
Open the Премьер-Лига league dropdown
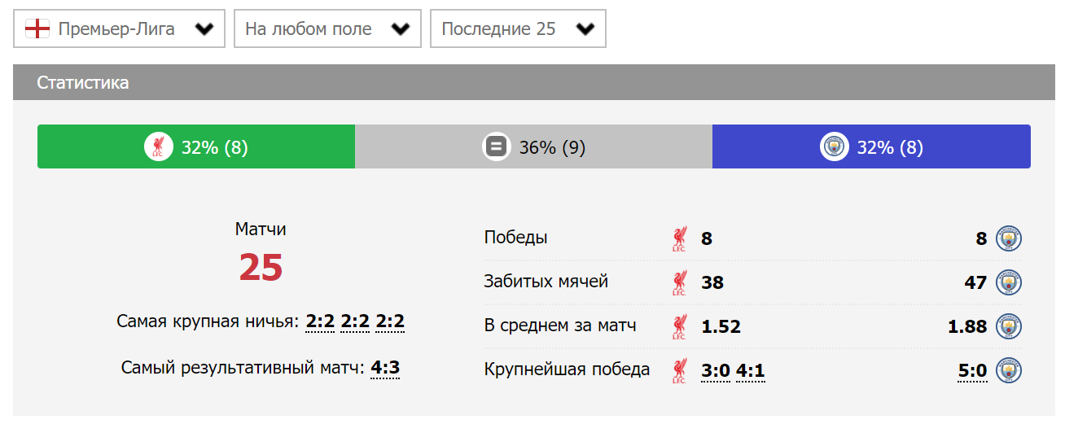[119, 29]
